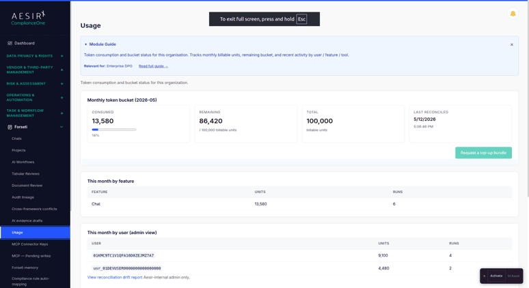Close the Module Guide panel
The image size is (529, 288).
point(511,44)
